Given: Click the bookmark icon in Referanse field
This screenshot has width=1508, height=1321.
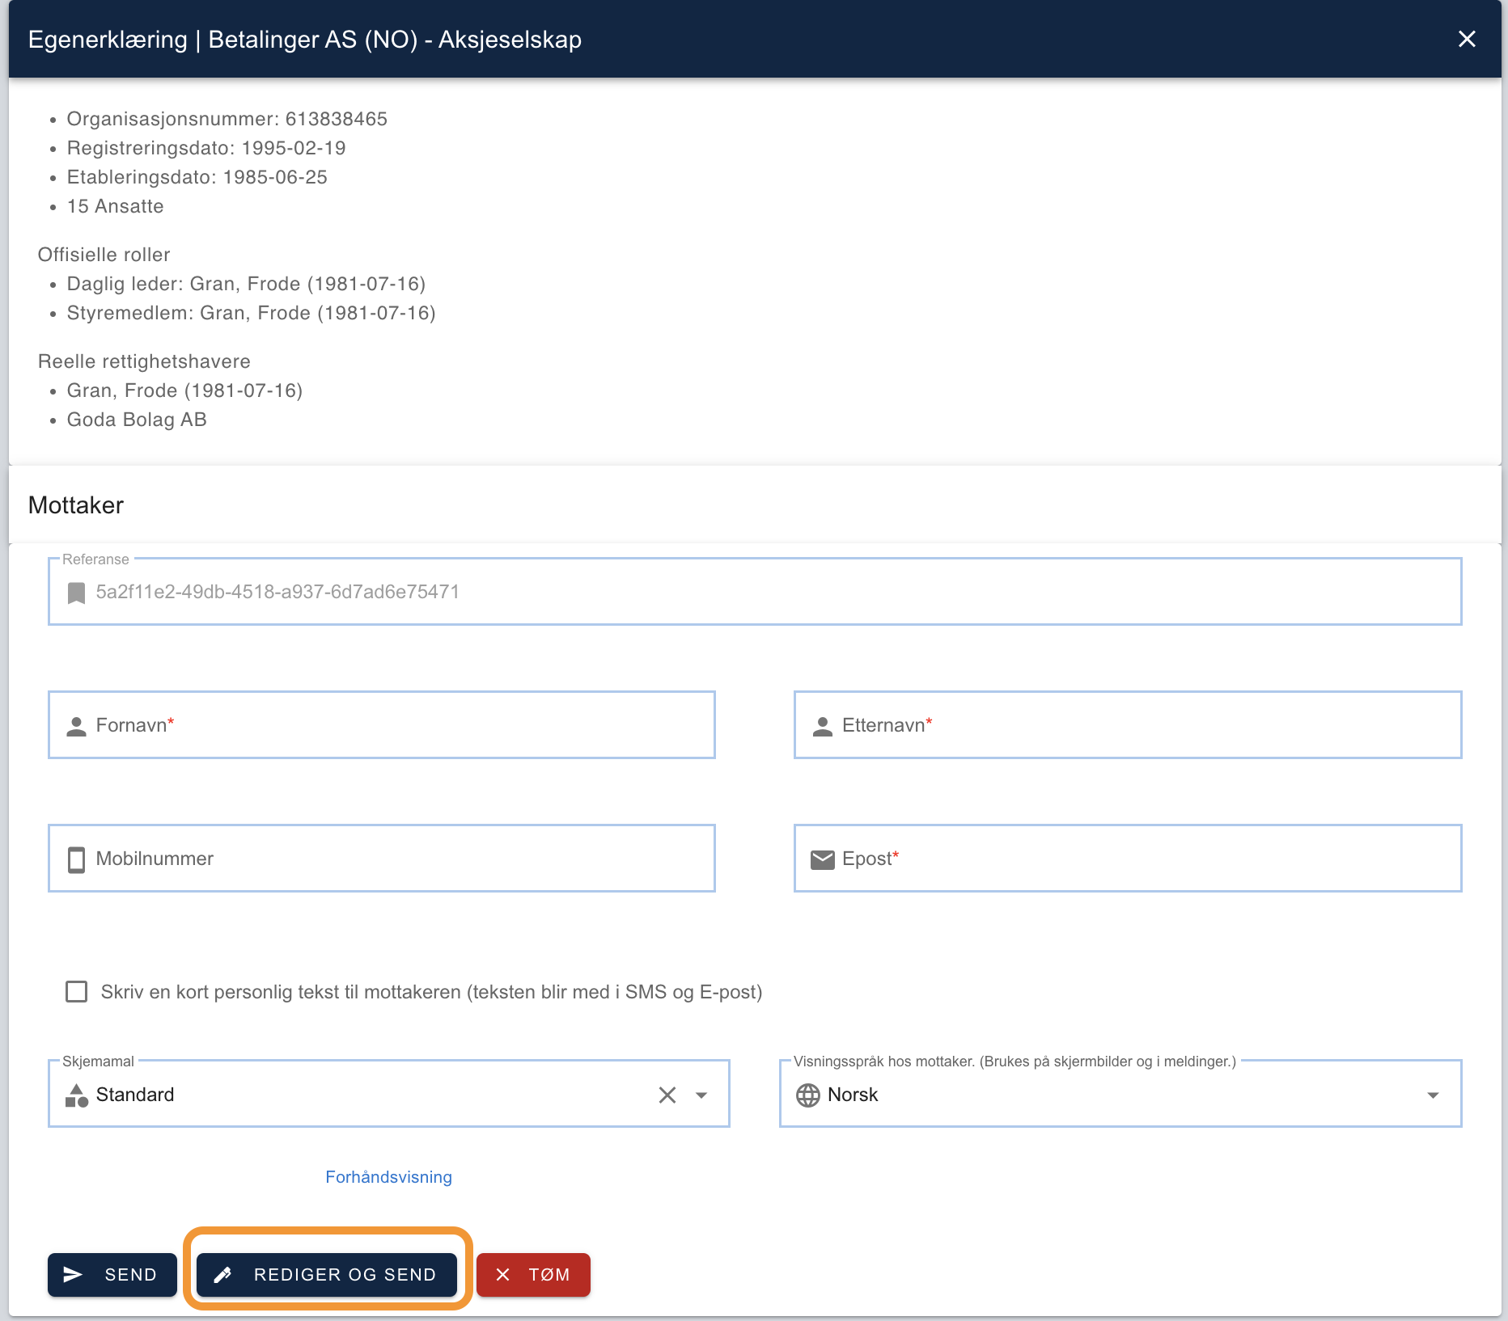Looking at the screenshot, I should coord(76,593).
